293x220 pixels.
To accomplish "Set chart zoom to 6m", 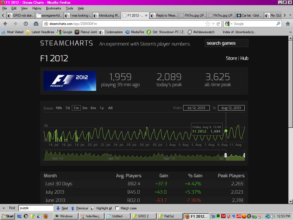I will 93,108.
